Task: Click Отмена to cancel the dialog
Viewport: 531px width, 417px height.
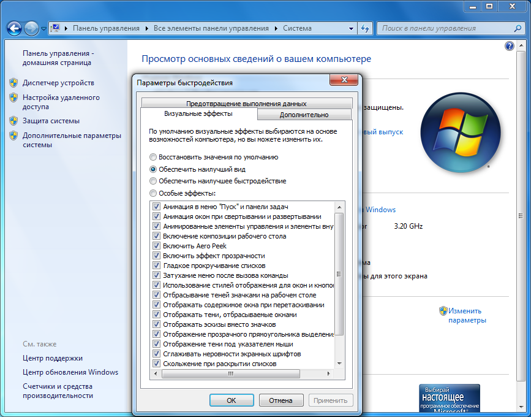Action: 281,400
